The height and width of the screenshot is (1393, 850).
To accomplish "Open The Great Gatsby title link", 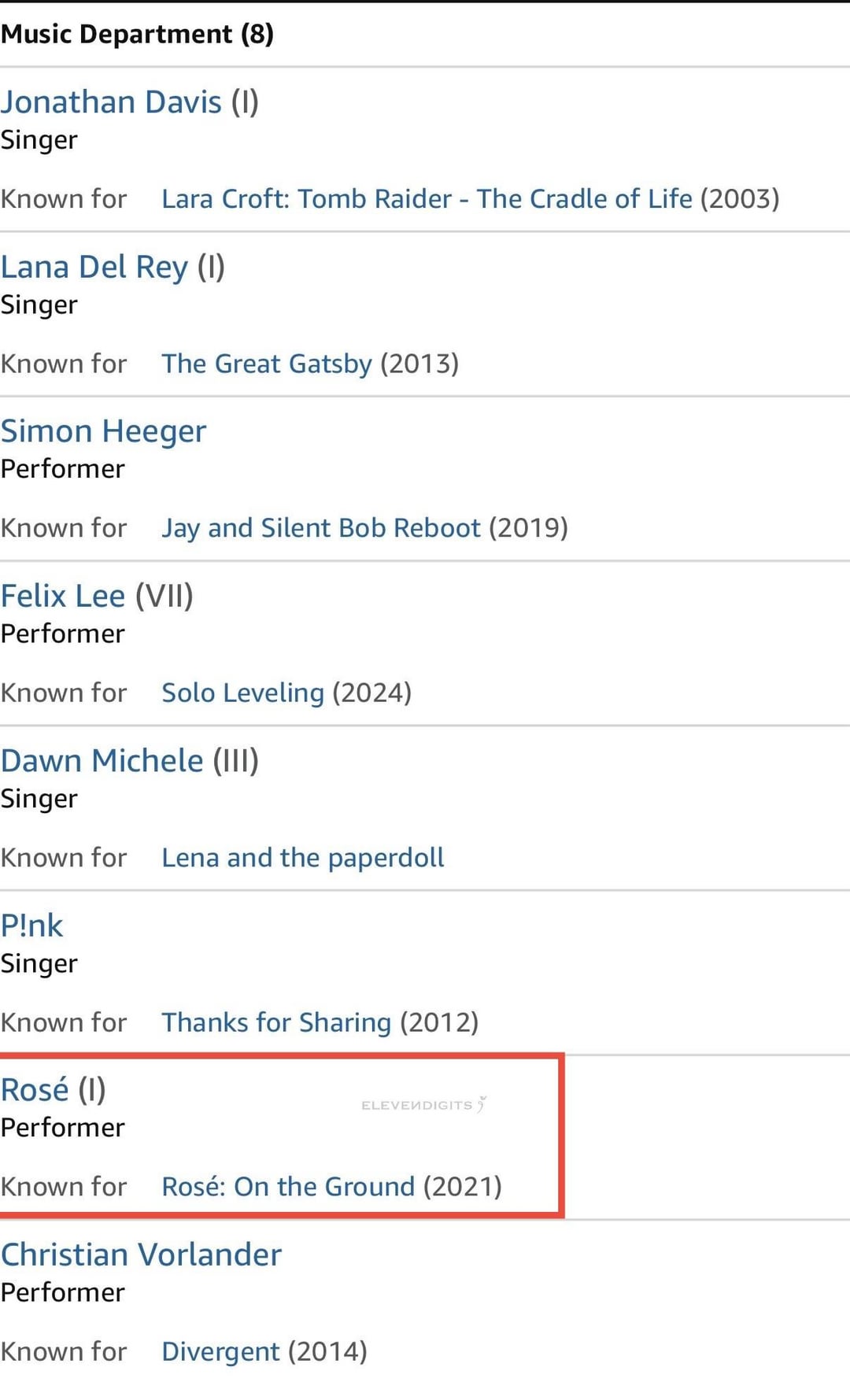I will click(266, 364).
